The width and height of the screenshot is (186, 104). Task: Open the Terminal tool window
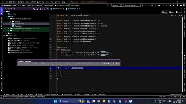tap(39, 94)
